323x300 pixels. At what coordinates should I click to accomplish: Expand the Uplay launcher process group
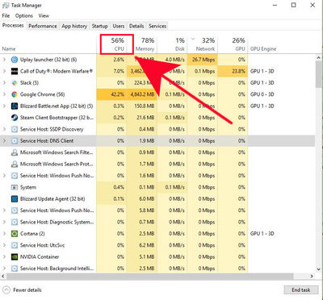[x=4, y=60]
